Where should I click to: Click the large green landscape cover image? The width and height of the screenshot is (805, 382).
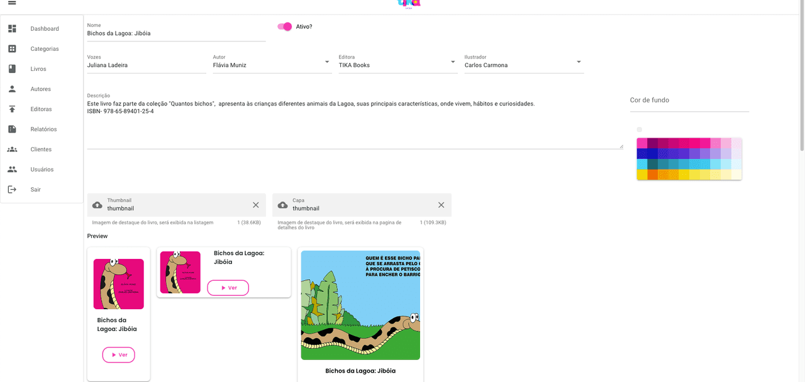(360, 305)
